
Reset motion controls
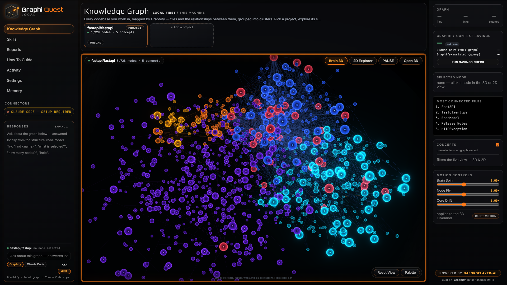coord(486,216)
